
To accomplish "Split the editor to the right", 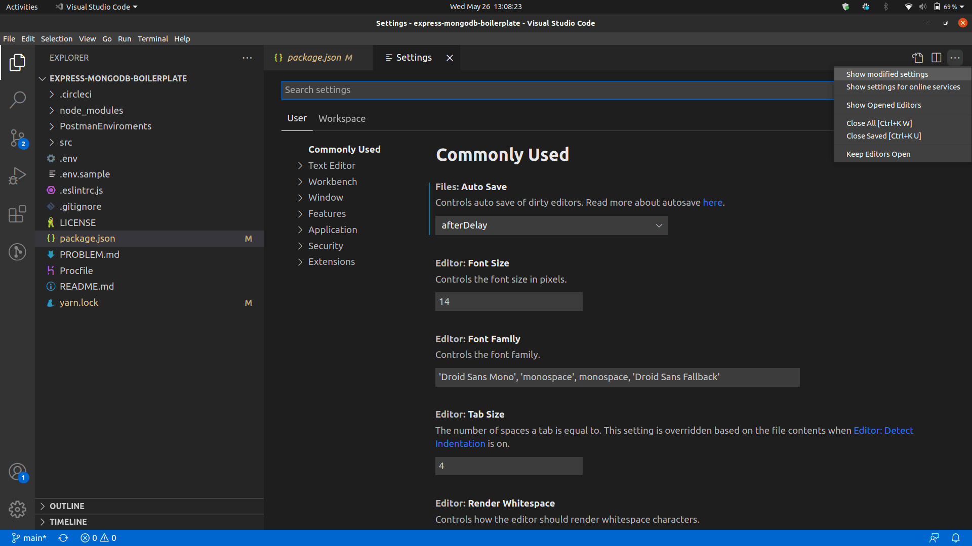I will 936,58.
